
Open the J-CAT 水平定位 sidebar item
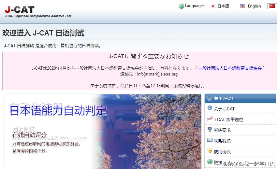pos(228,120)
